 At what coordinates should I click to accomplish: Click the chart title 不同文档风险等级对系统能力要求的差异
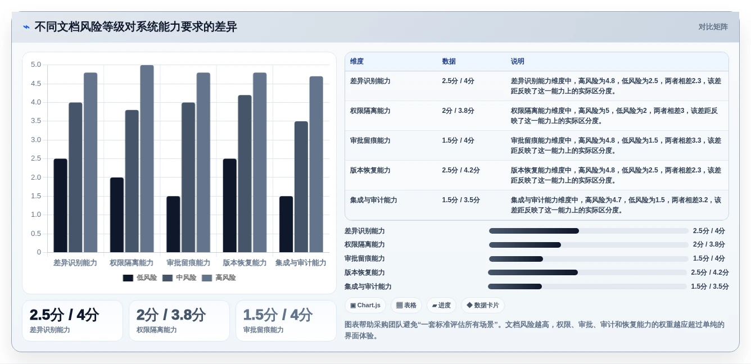[135, 27]
